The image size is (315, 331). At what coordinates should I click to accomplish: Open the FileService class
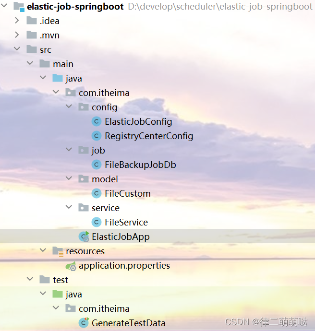pyautogui.click(x=126, y=222)
